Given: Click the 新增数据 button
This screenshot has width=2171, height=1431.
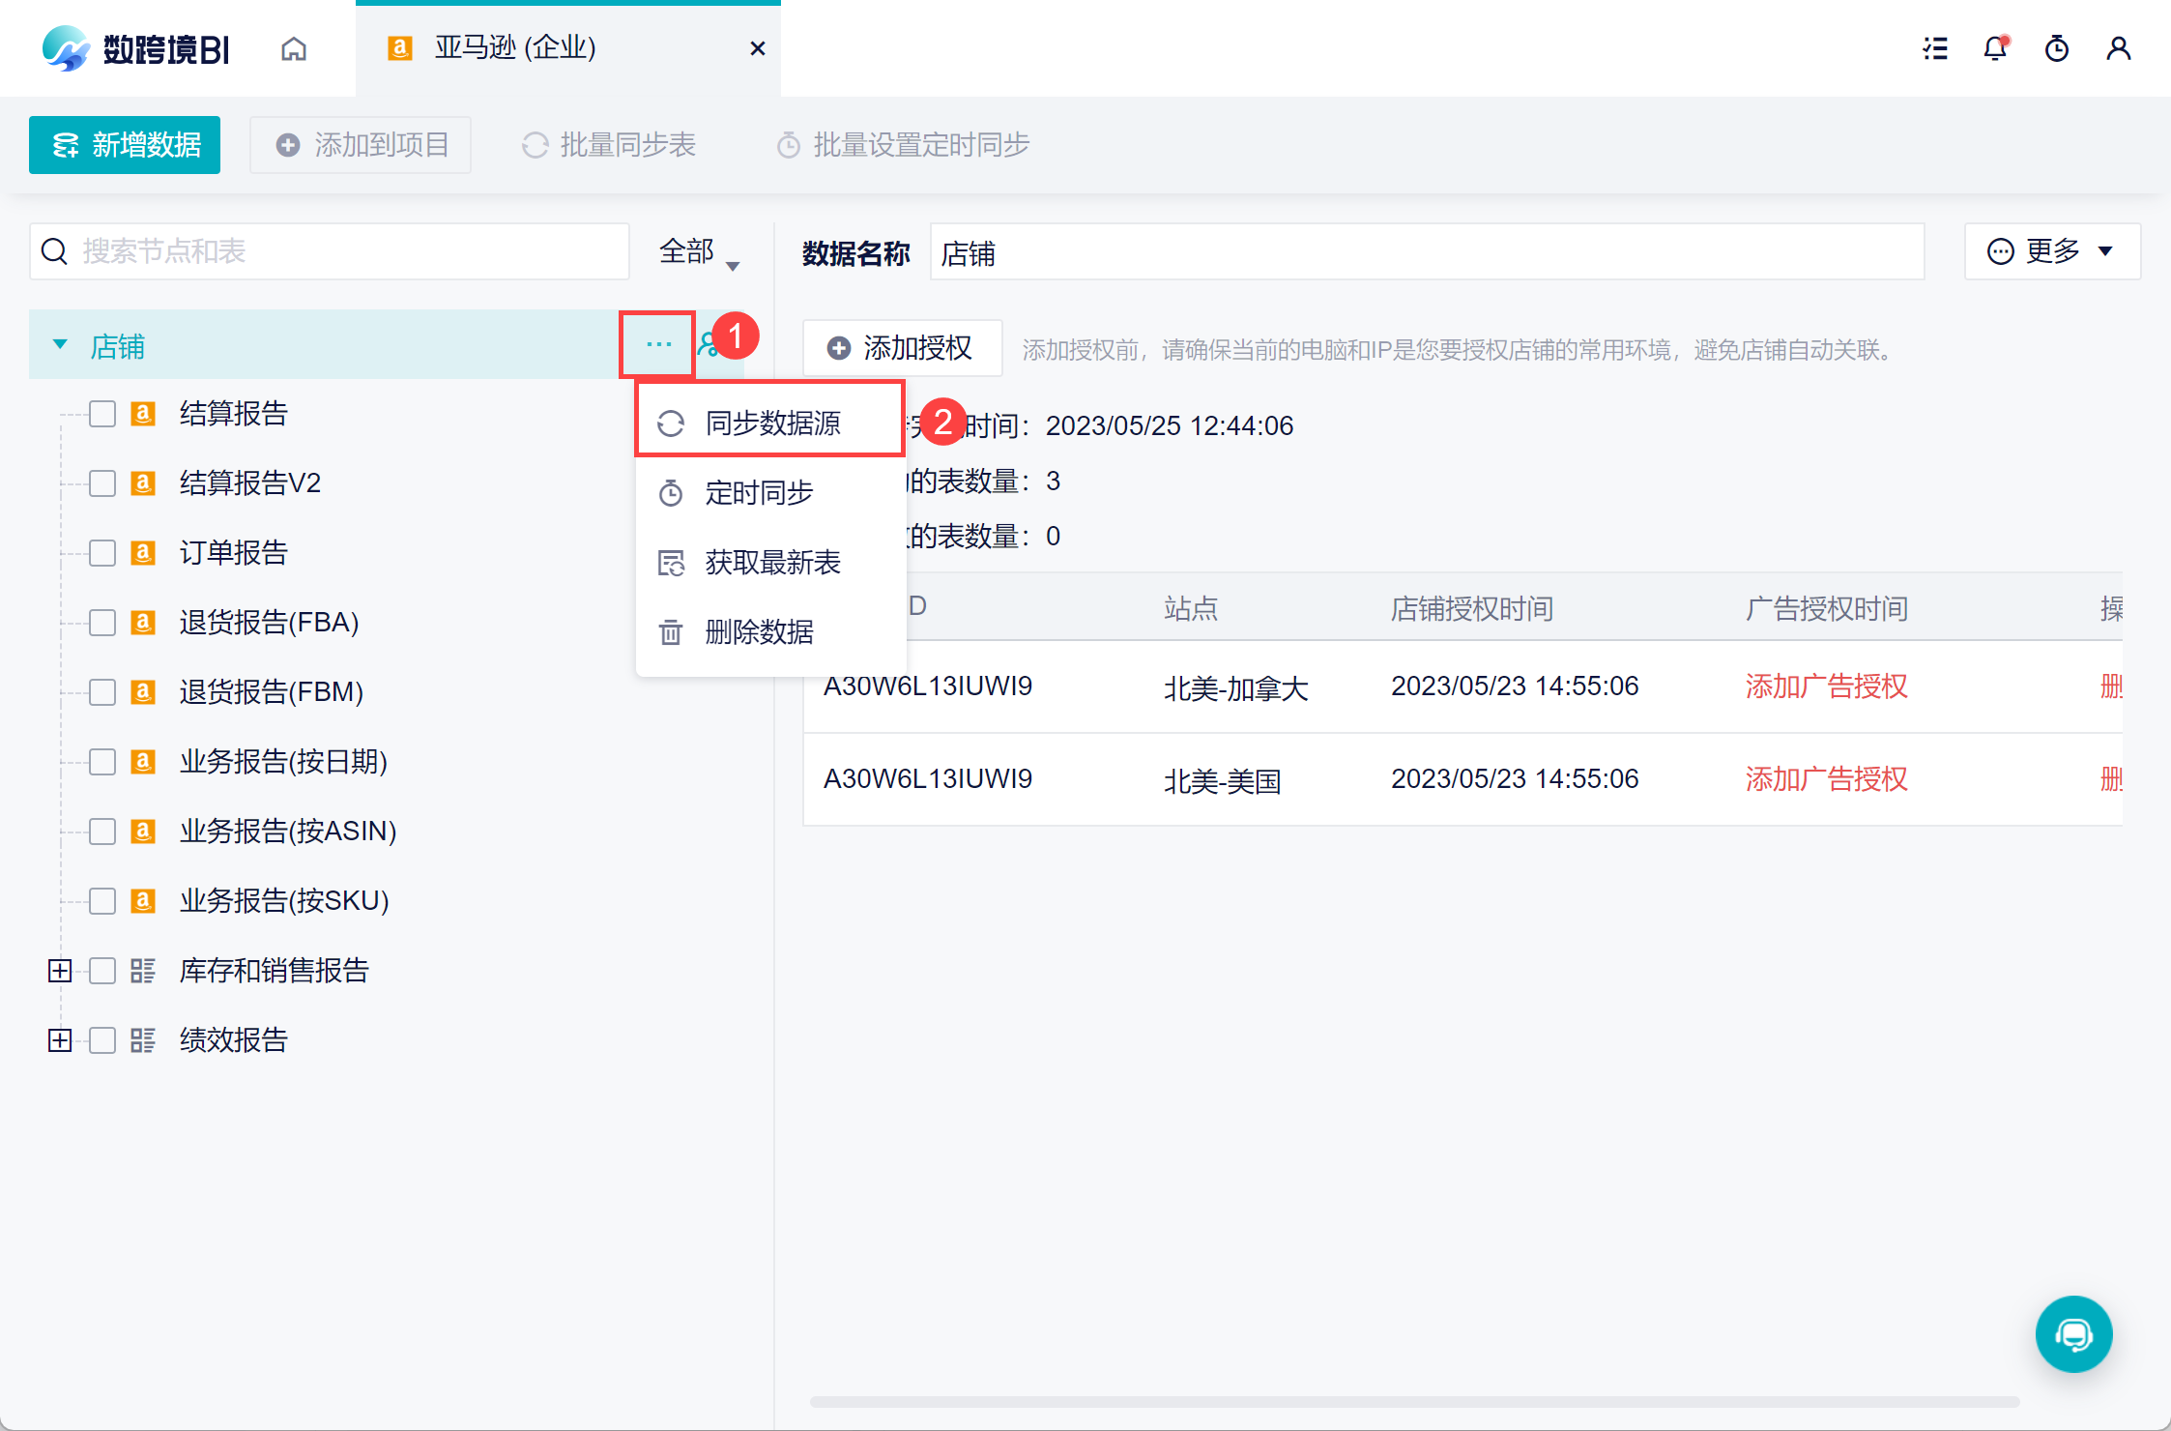Looking at the screenshot, I should click(125, 145).
